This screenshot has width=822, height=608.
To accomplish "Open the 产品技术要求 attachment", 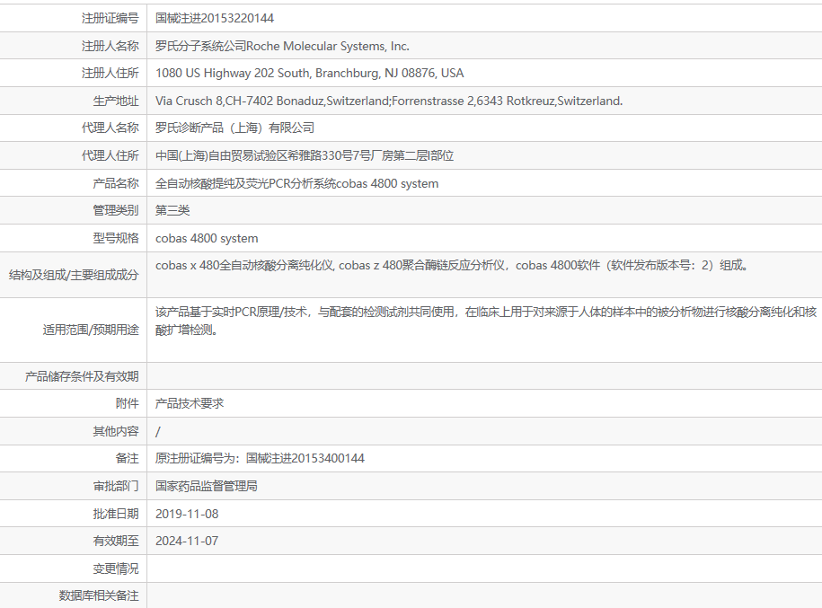I will (x=190, y=403).
